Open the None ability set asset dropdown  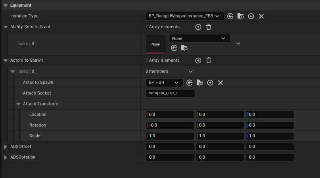click(199, 38)
